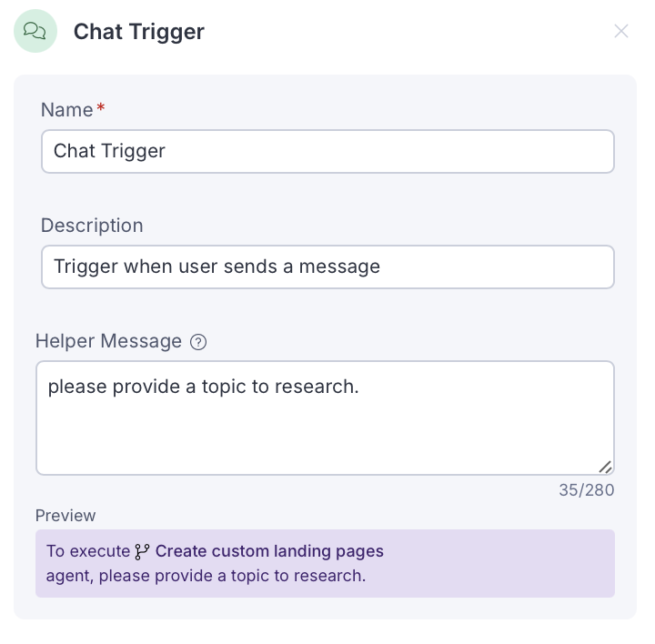655x644 pixels.
Task: Click the 'Chat Trigger' panel title
Action: click(138, 31)
